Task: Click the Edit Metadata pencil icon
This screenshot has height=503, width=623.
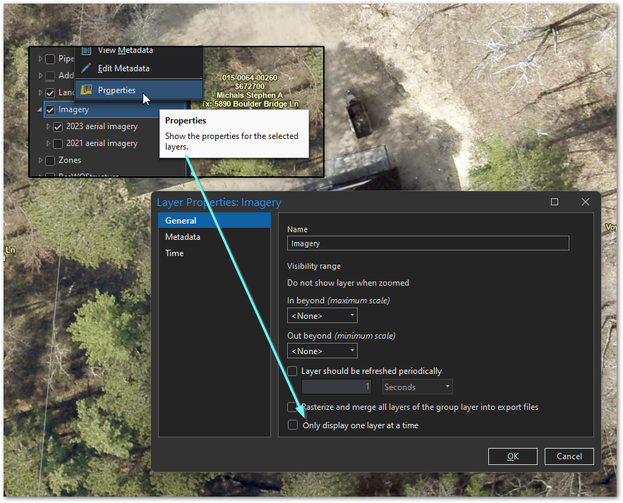Action: pos(86,66)
